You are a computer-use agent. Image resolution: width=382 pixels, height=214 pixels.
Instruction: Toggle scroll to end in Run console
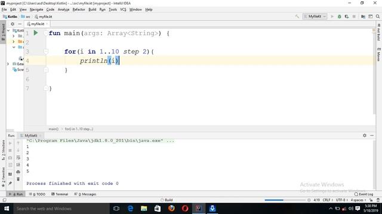click(18, 165)
